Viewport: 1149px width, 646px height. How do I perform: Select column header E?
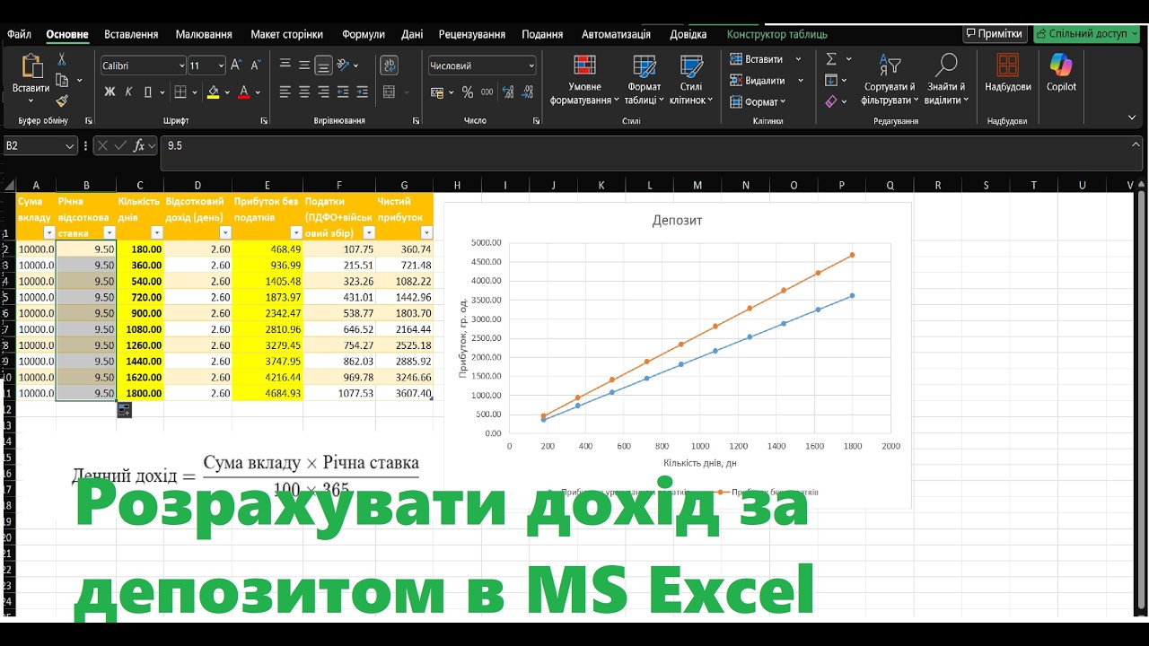[x=267, y=185]
